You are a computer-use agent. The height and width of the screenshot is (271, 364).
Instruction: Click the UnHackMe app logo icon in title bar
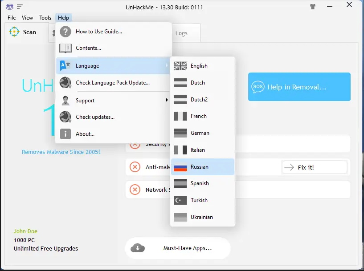click(x=10, y=7)
